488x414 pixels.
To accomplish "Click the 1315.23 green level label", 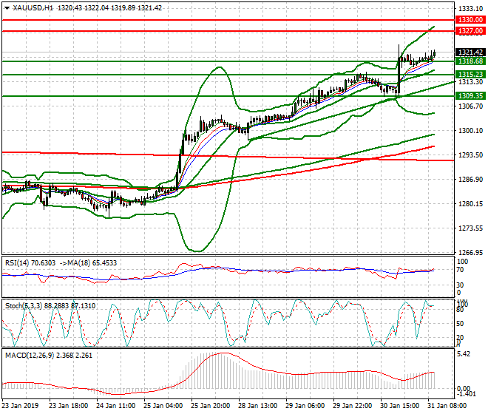I will (470, 74).
